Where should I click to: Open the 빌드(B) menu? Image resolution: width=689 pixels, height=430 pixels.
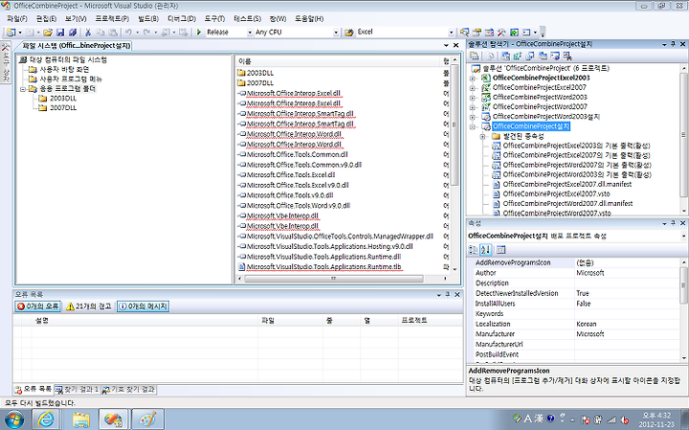[x=148, y=18]
